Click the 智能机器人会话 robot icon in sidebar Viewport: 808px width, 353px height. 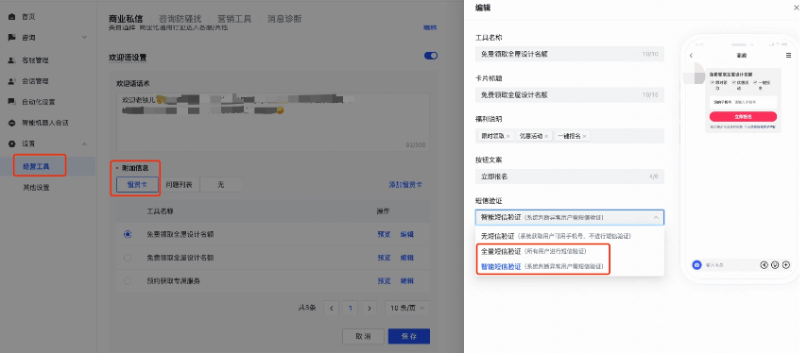point(12,123)
